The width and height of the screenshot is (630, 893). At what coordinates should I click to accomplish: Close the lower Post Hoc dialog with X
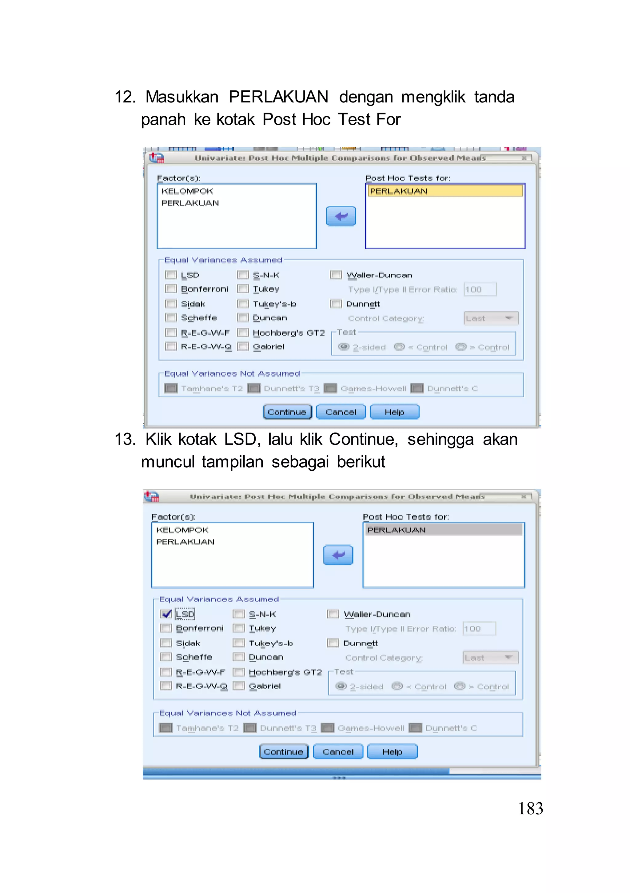click(x=524, y=496)
